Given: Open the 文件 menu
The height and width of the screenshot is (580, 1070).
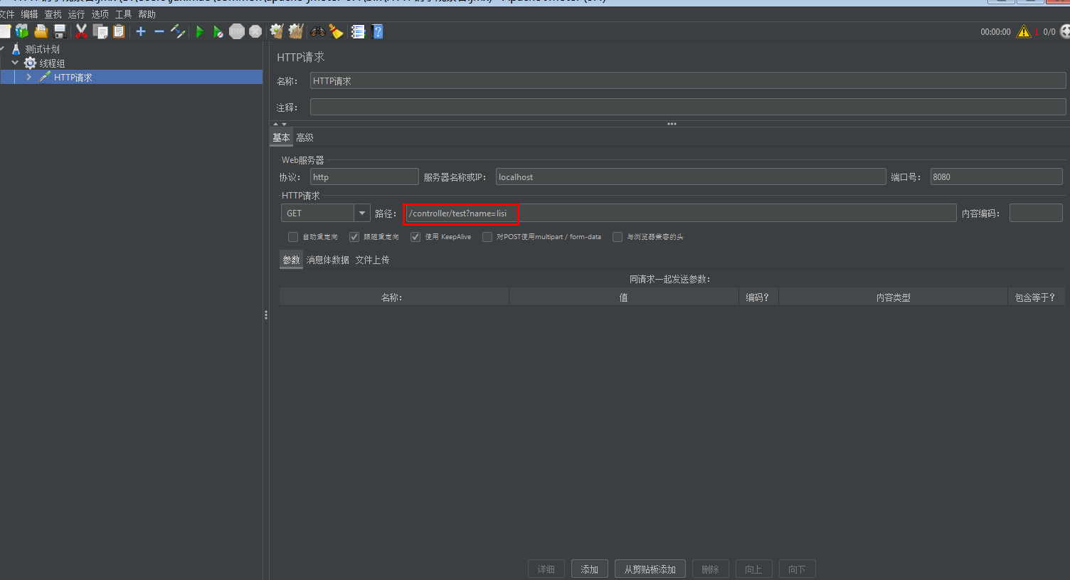Looking at the screenshot, I should [x=7, y=14].
